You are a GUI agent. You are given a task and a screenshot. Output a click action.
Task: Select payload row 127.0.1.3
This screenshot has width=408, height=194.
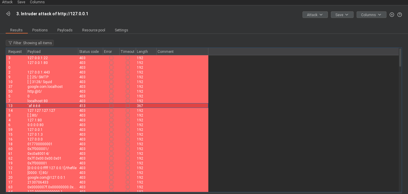(107, 135)
